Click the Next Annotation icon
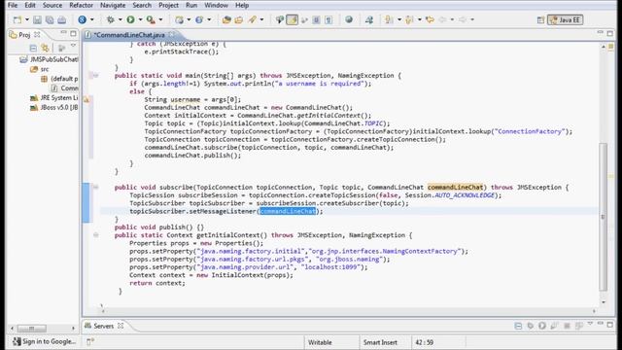Screen dimensions: 622x350 click(389, 19)
